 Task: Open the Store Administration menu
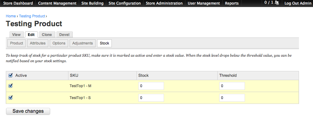coord(164,3)
